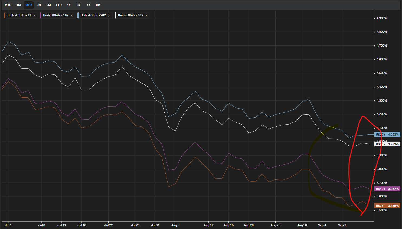Remove United States 10Y series with its x
The width and height of the screenshot is (402, 229).
coord(72,15)
